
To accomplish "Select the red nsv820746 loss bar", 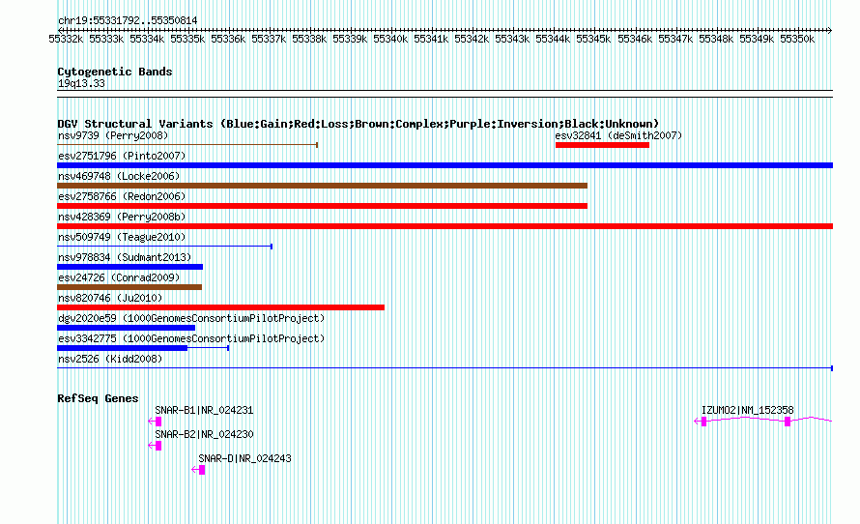I will (x=220, y=307).
